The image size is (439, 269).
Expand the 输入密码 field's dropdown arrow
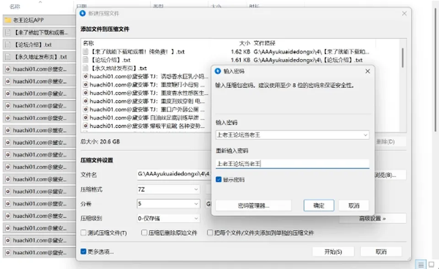point(365,135)
